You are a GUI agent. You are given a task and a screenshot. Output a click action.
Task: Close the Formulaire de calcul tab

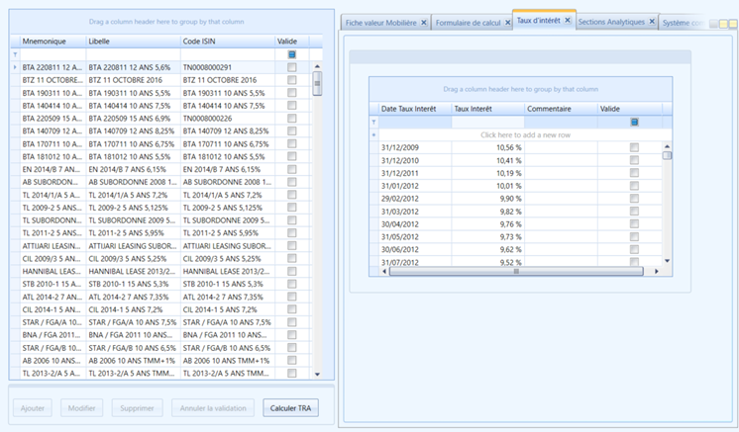507,22
